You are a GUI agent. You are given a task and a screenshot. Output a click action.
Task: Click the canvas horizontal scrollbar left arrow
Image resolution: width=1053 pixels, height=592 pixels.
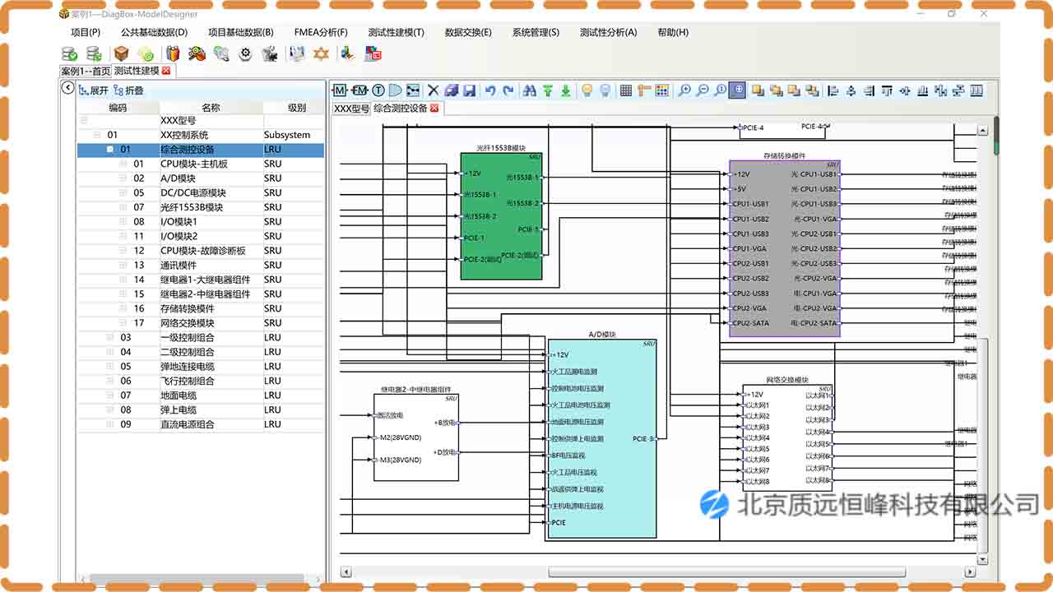click(346, 572)
